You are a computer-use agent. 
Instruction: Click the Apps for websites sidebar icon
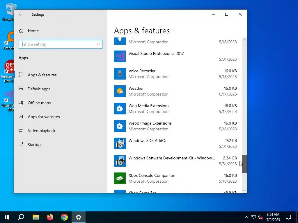coord(21,116)
